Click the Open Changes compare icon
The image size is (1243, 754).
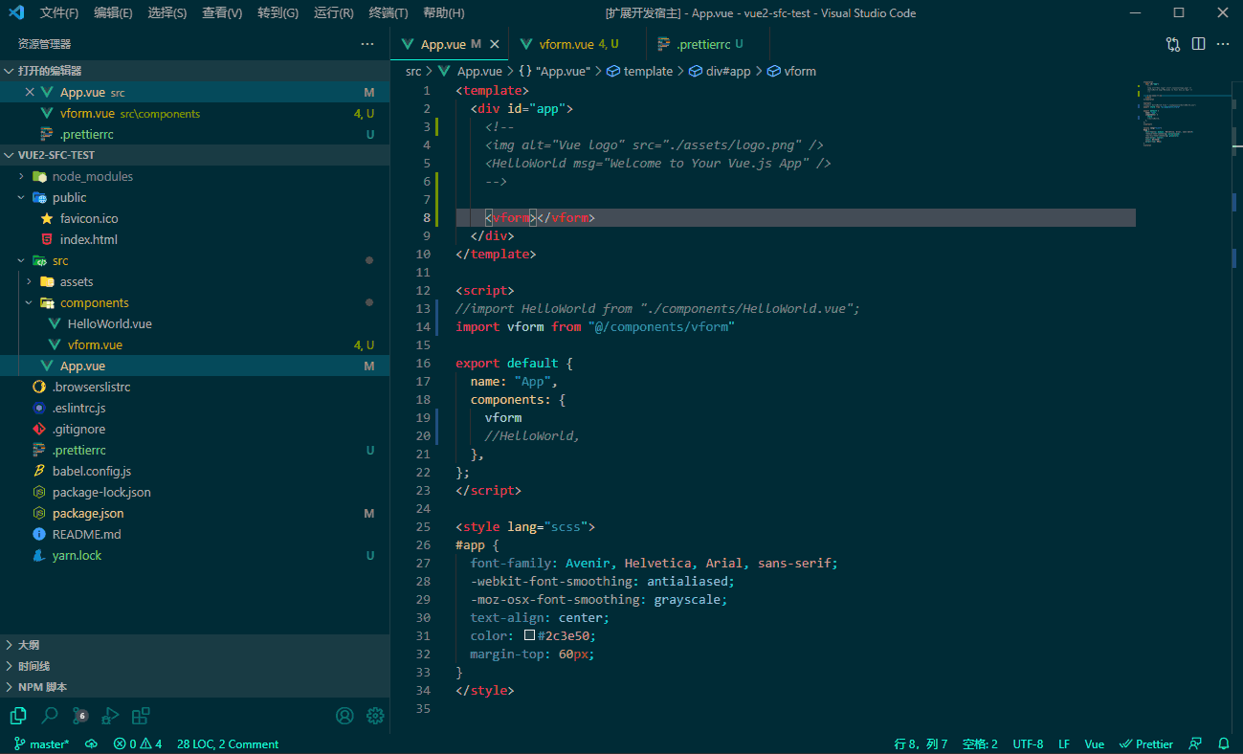pyautogui.click(x=1173, y=44)
